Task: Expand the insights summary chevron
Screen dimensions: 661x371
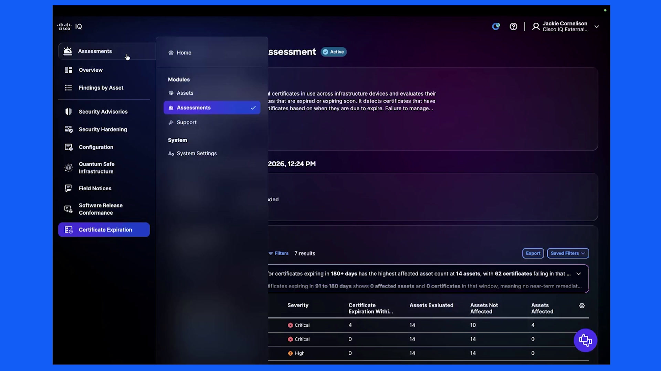Action: click(x=579, y=274)
